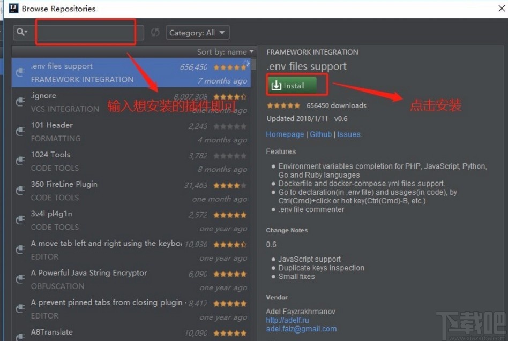
Task: Click the 101 Header plugin icon
Action: [20, 131]
